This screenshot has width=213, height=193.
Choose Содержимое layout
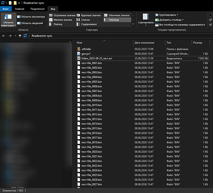87,24
